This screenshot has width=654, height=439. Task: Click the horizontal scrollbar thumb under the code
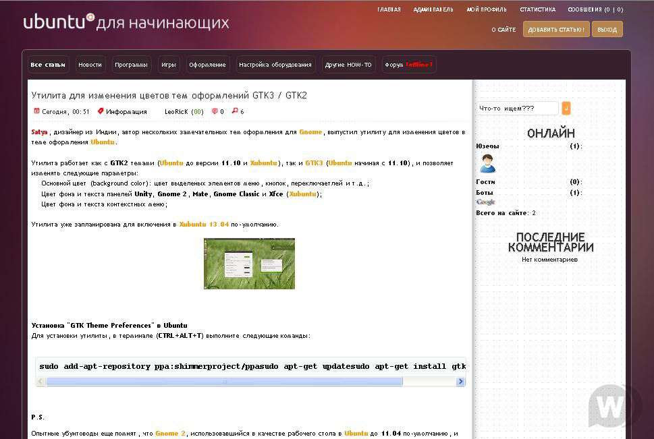pyautogui.click(x=224, y=382)
